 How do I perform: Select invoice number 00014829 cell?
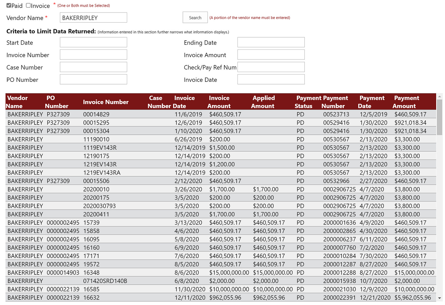[x=96, y=114]
